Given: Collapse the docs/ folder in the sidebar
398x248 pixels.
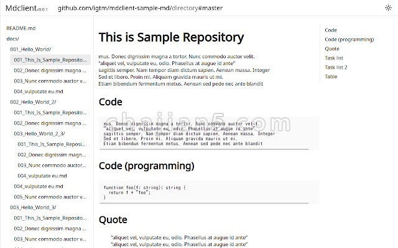Looking at the screenshot, I should (12, 39).
